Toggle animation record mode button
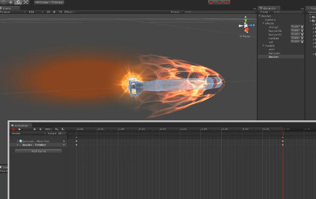The height and width of the screenshot is (199, 316). 14,129
